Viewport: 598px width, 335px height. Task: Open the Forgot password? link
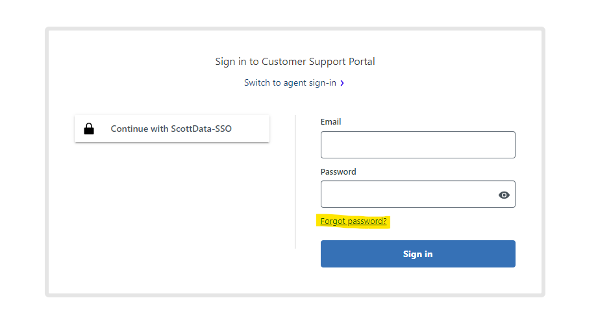[x=353, y=221]
